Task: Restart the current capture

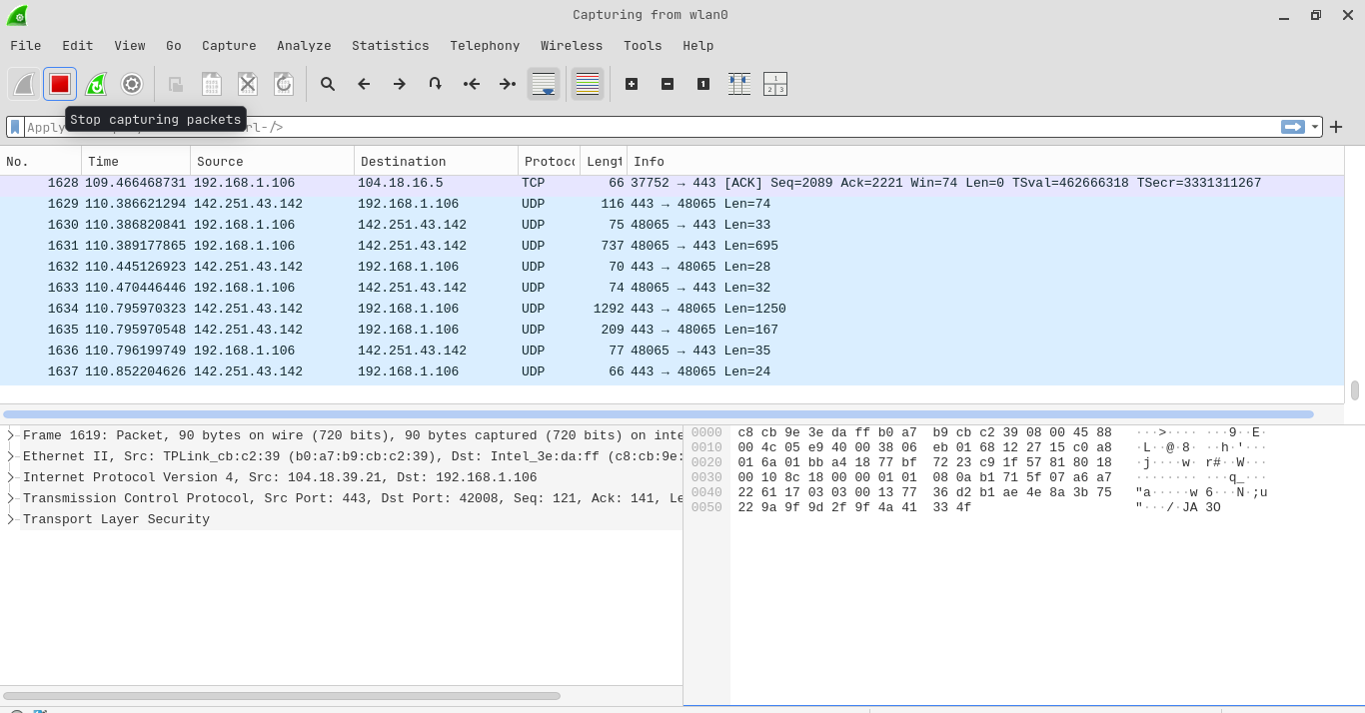Action: [96, 84]
